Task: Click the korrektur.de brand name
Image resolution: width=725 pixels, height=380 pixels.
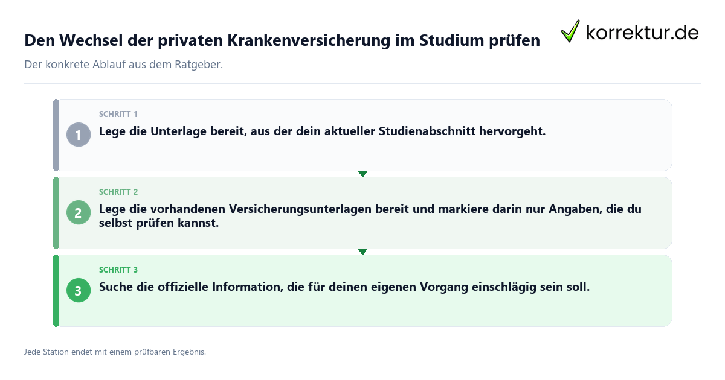Action: pyautogui.click(x=642, y=32)
